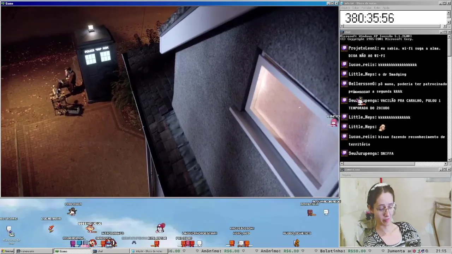This screenshot has width=452, height=254.
Task: Click the RUSSO_SOVIETICO character sprite
Action: pos(297,242)
